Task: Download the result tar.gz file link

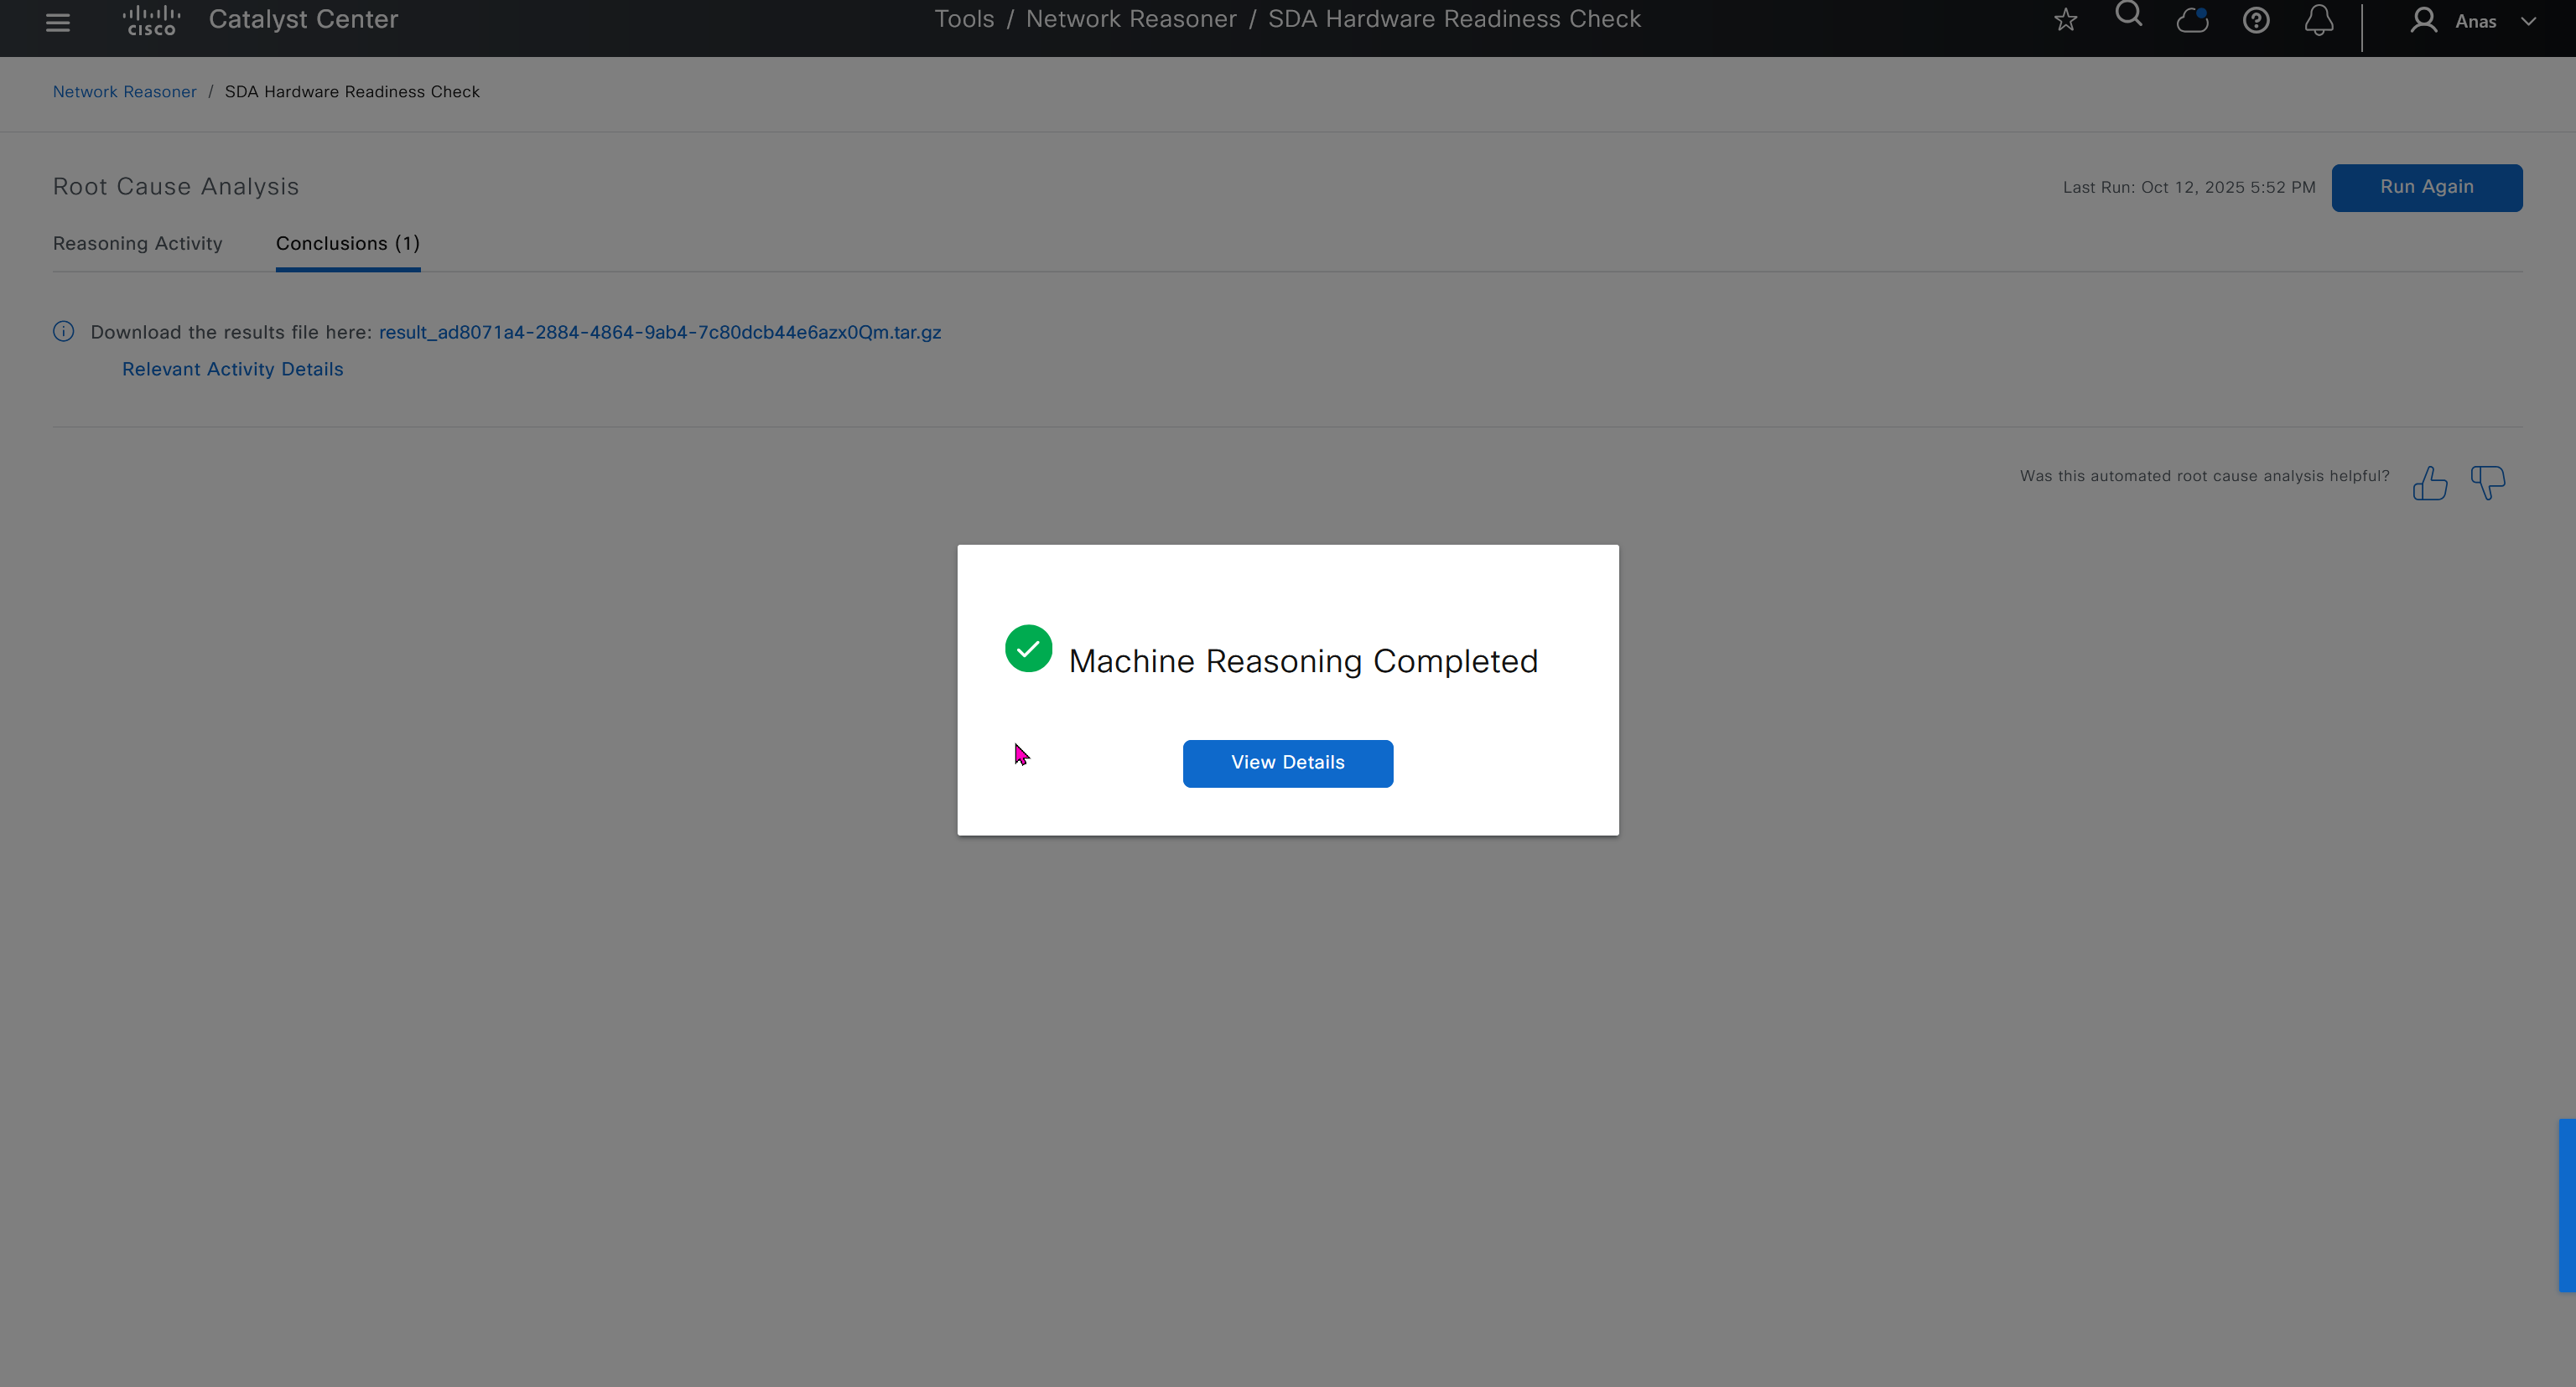Action: click(659, 333)
